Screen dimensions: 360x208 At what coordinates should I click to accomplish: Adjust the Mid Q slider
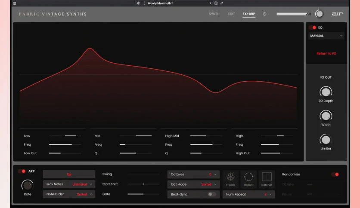pos(136,153)
